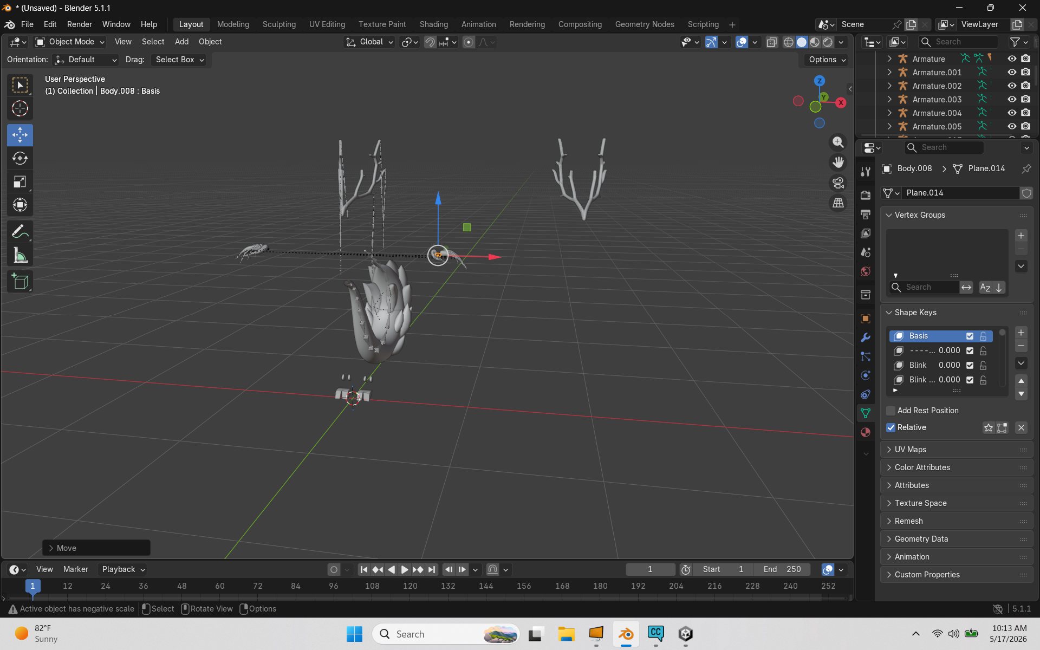1040x650 pixels.
Task: Open the Render menu
Action: [x=80, y=24]
